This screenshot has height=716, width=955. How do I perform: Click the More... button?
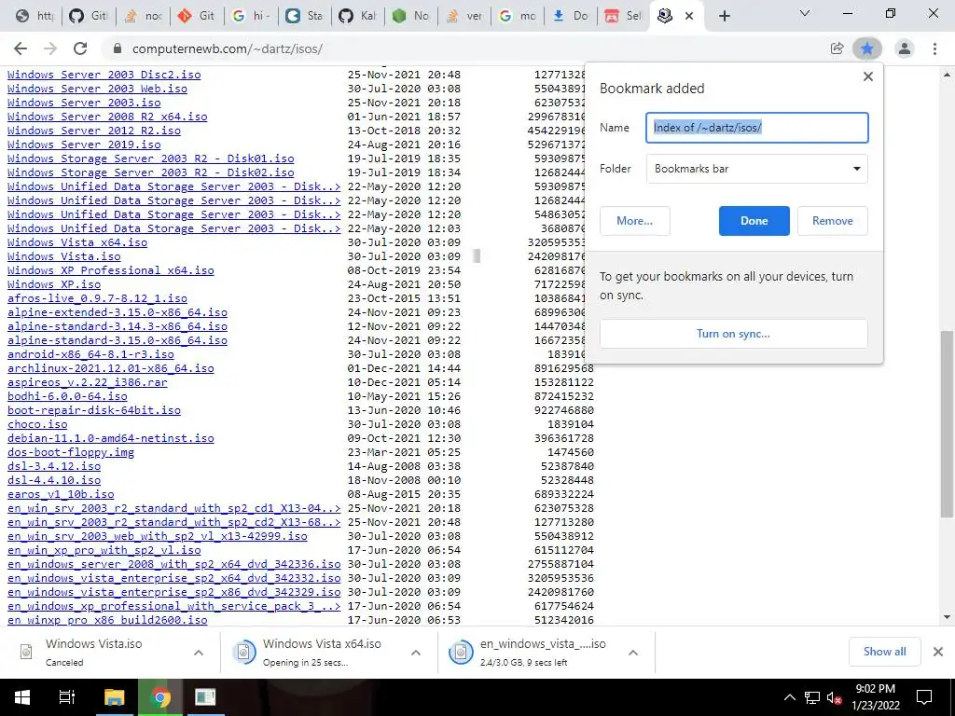click(x=634, y=221)
